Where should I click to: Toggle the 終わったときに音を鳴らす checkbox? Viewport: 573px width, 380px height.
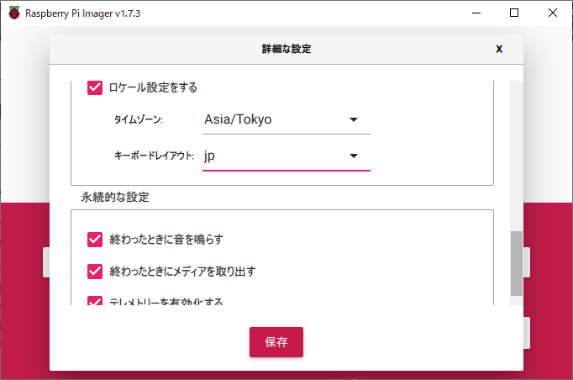tap(95, 240)
